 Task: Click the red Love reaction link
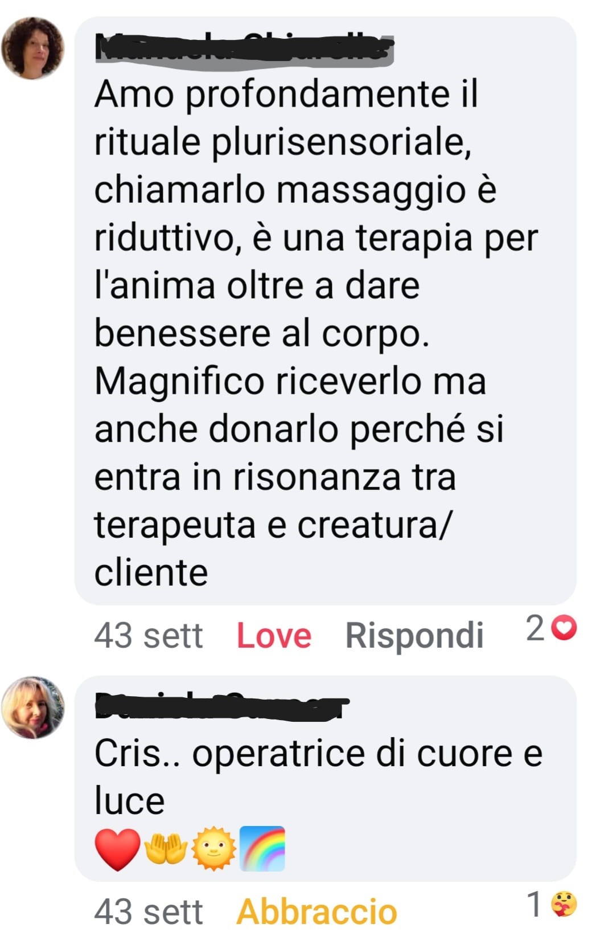[274, 635]
